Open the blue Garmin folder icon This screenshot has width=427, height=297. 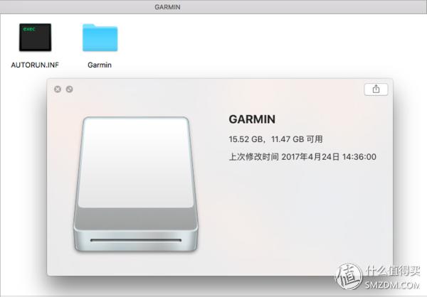pos(100,38)
